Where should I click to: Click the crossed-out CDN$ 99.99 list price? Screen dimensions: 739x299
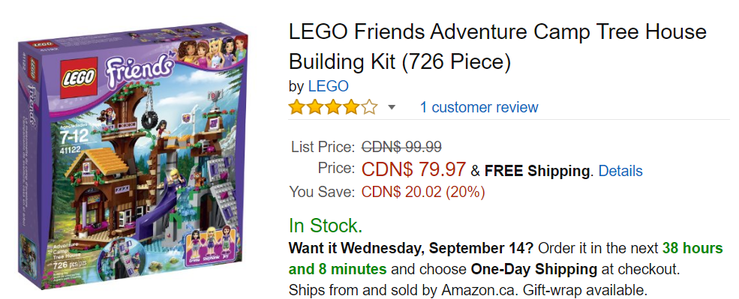pos(401,147)
